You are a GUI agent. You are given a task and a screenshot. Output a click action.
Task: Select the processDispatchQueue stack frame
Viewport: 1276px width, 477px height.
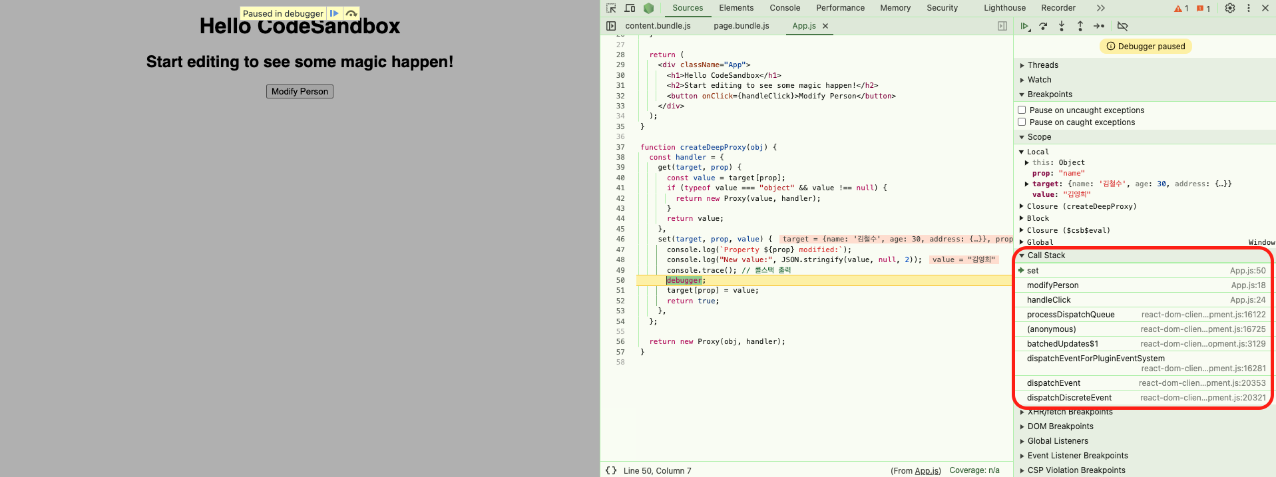click(x=1144, y=315)
